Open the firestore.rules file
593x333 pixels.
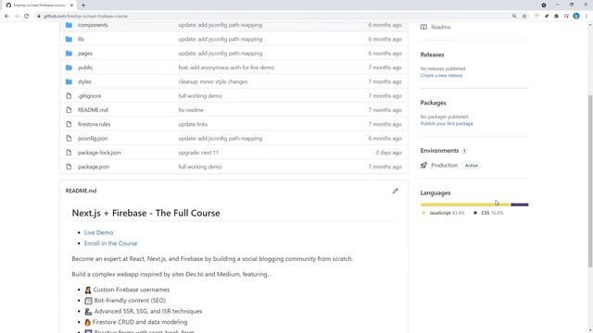coord(95,124)
